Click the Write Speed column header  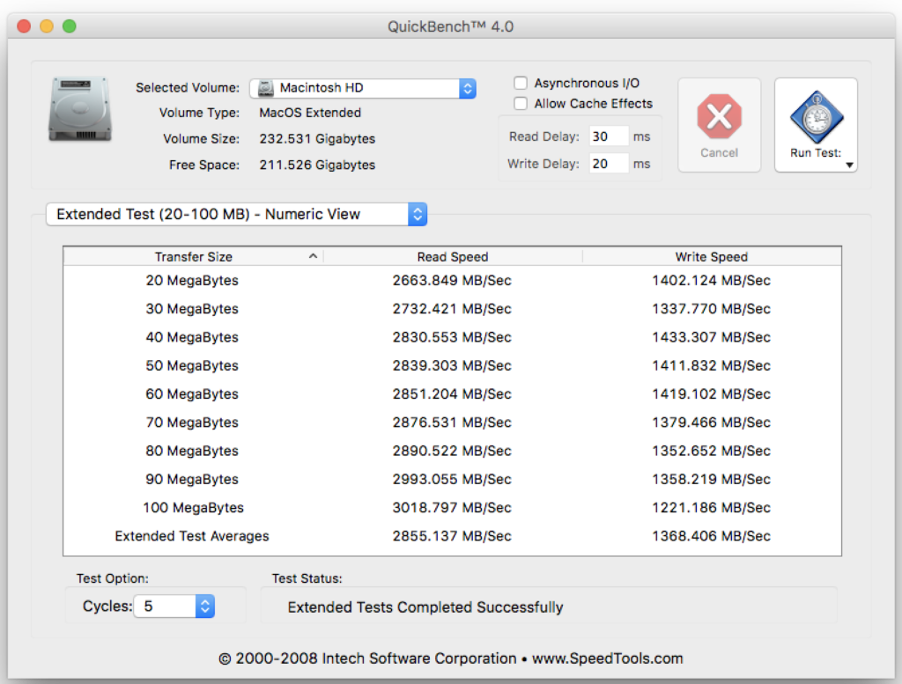click(712, 256)
